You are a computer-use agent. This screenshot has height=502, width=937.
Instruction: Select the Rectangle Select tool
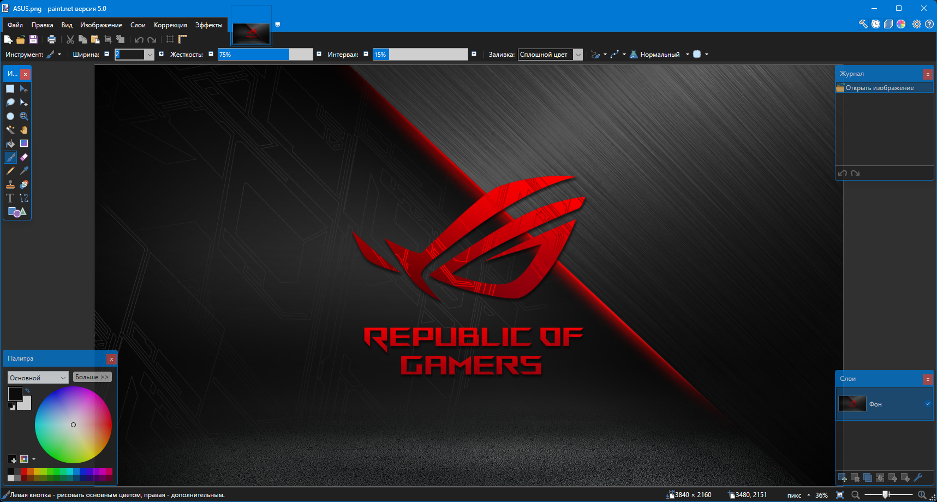coord(10,89)
